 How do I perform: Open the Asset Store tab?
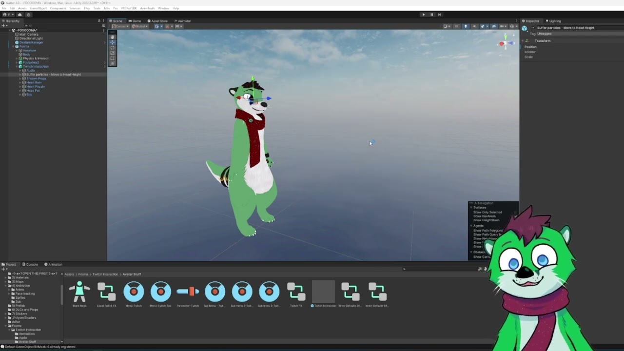[x=157, y=21]
